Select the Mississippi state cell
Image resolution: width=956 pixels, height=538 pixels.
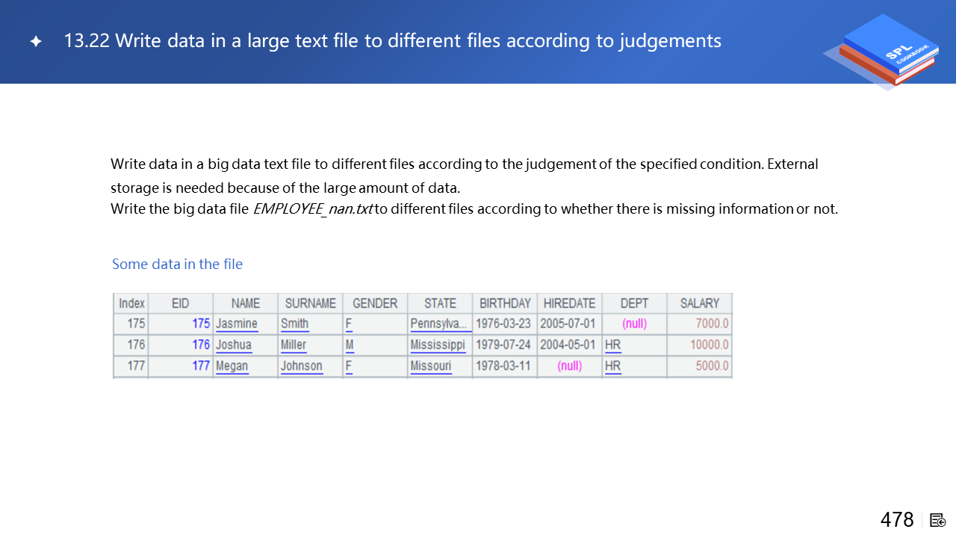pos(438,345)
